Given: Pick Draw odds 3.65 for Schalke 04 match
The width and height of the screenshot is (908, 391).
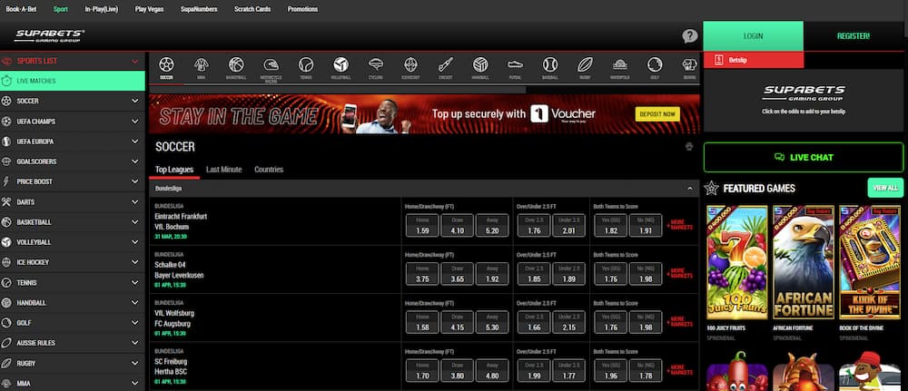Looking at the screenshot, I should tap(458, 274).
